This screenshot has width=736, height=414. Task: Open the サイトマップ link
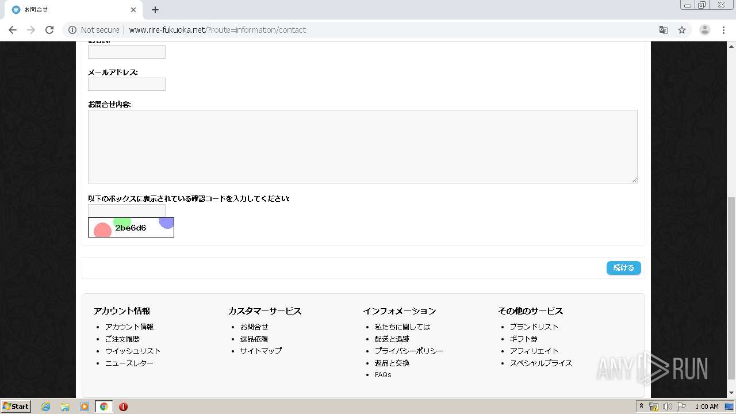click(x=261, y=351)
